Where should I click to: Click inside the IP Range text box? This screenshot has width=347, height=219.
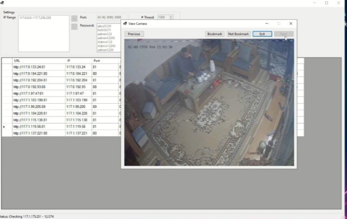pyautogui.click(x=43, y=33)
